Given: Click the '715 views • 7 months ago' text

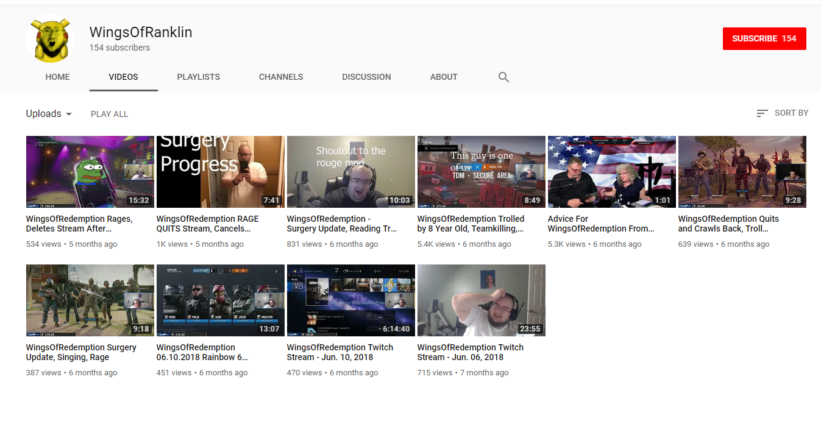Looking at the screenshot, I should click(463, 373).
